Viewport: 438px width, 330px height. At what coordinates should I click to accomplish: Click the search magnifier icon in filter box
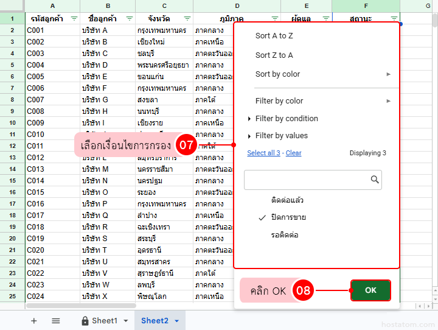[375, 180]
